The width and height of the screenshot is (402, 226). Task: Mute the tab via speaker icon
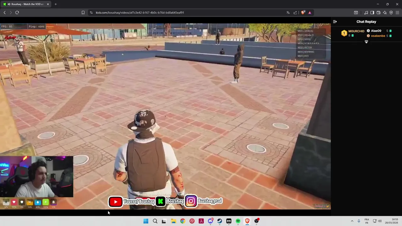pos(8,4)
